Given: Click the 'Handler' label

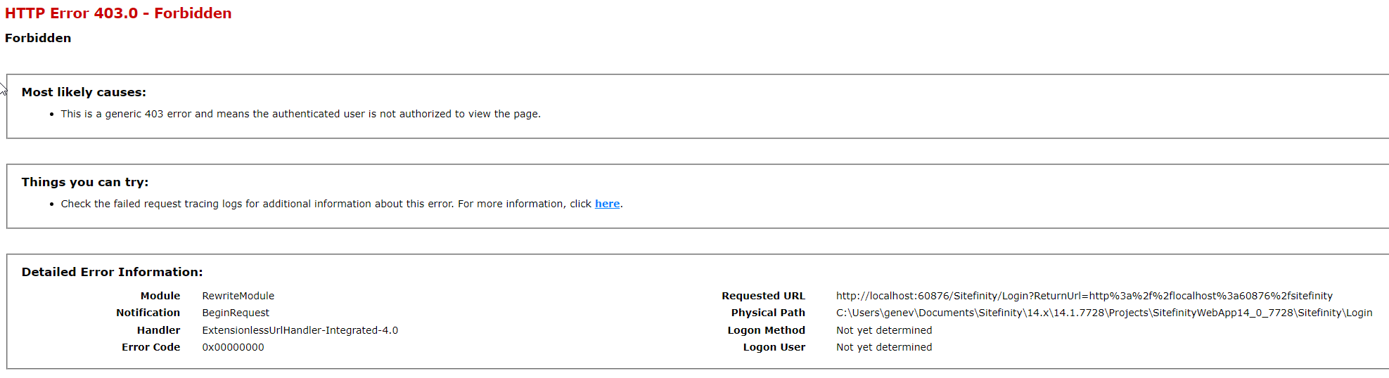Looking at the screenshot, I should (159, 330).
